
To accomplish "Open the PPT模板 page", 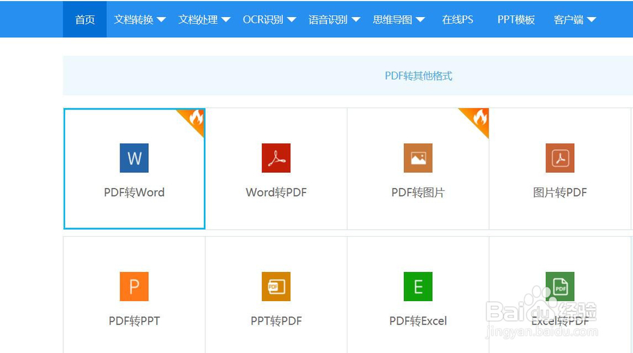I will (516, 20).
